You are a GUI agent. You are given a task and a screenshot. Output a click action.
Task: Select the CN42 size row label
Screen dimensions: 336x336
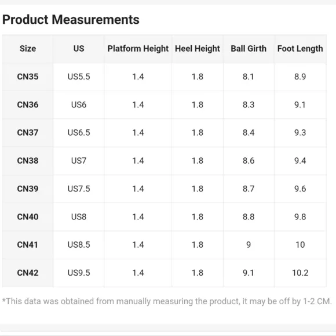tap(28, 273)
